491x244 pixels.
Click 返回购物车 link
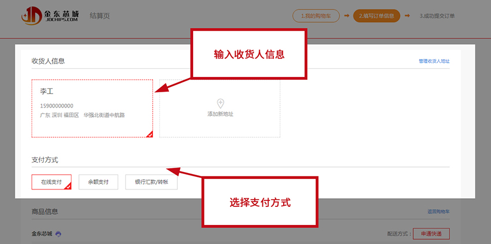point(438,211)
